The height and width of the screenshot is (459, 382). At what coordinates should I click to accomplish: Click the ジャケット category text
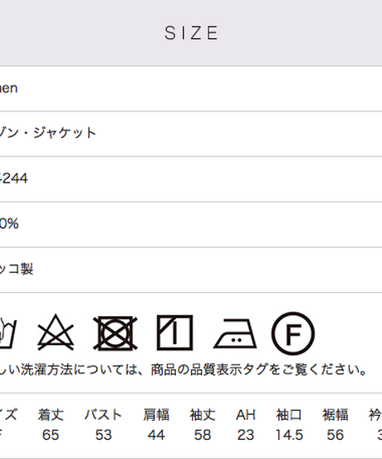coord(64,132)
